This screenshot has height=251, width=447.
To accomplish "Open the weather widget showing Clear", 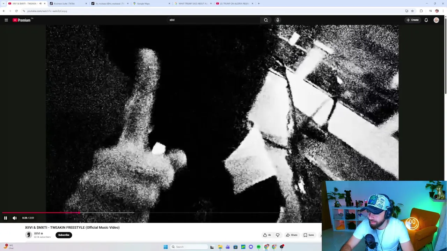I will tap(9, 247).
